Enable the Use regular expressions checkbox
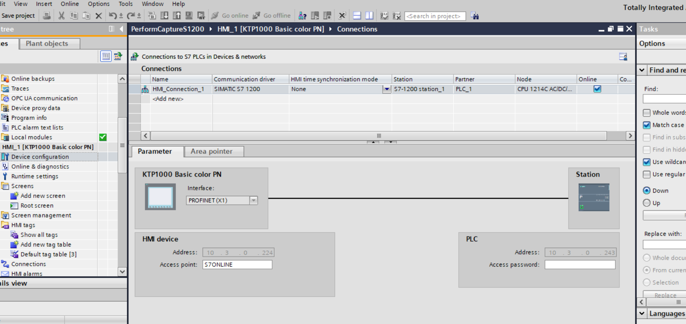 (x=647, y=174)
